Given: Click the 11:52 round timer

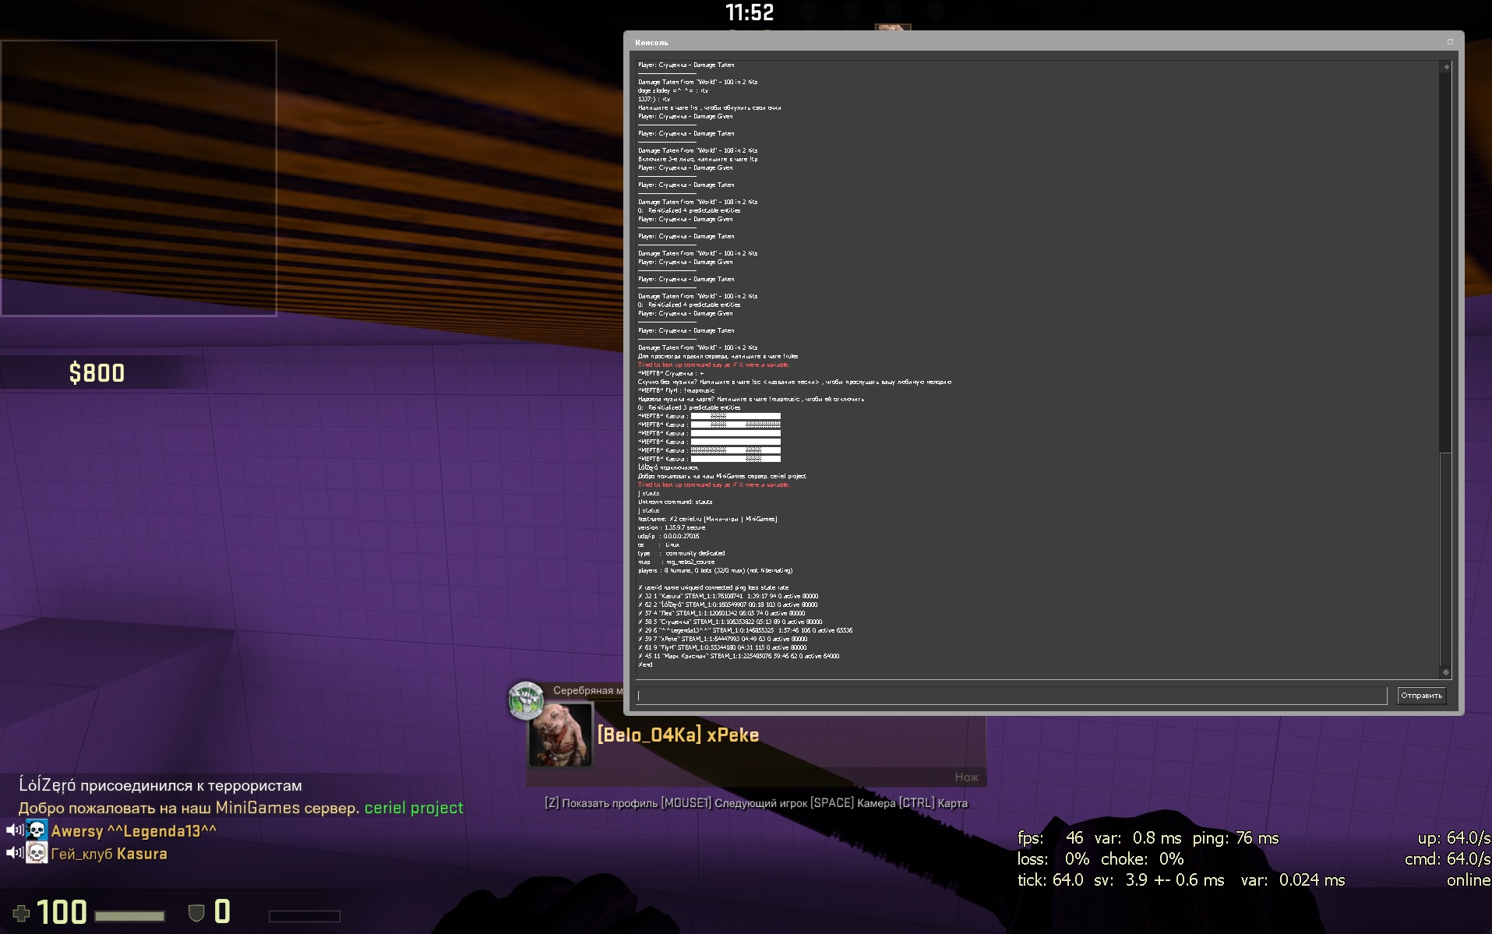Looking at the screenshot, I should point(750,13).
